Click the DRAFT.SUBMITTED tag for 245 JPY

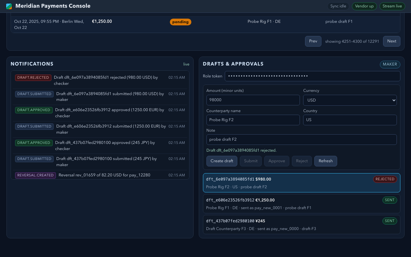(x=34, y=159)
